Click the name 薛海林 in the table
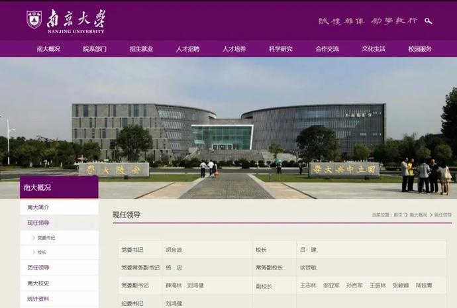This screenshot has height=308, width=457. pos(174,285)
